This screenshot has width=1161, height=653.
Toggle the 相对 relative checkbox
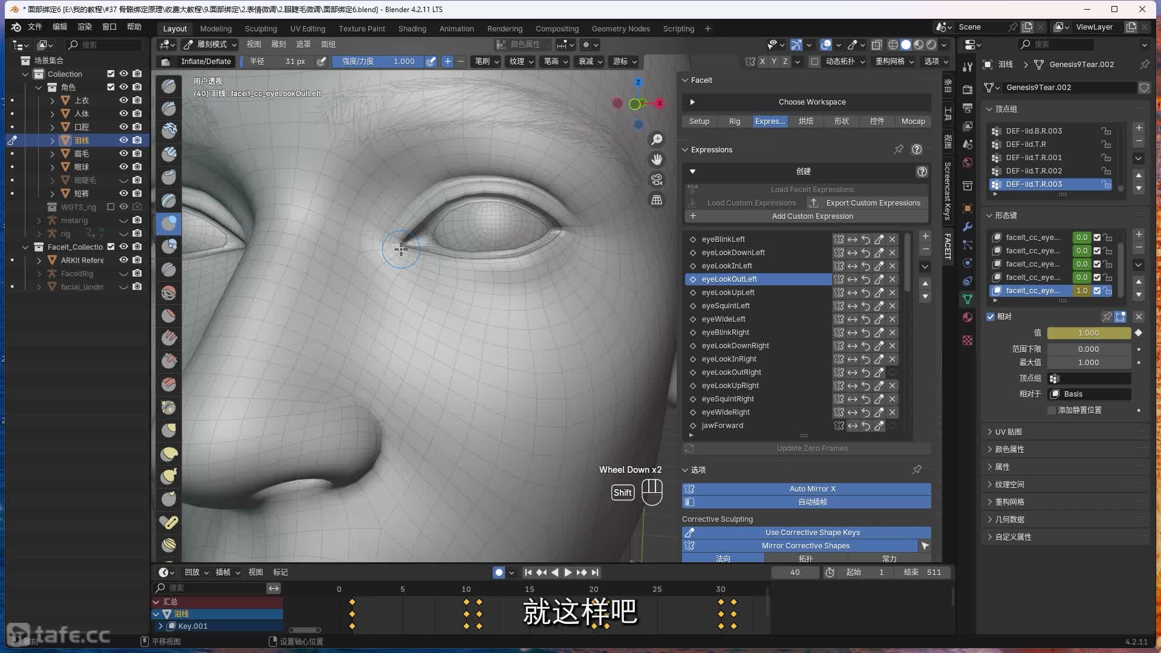pos(990,317)
